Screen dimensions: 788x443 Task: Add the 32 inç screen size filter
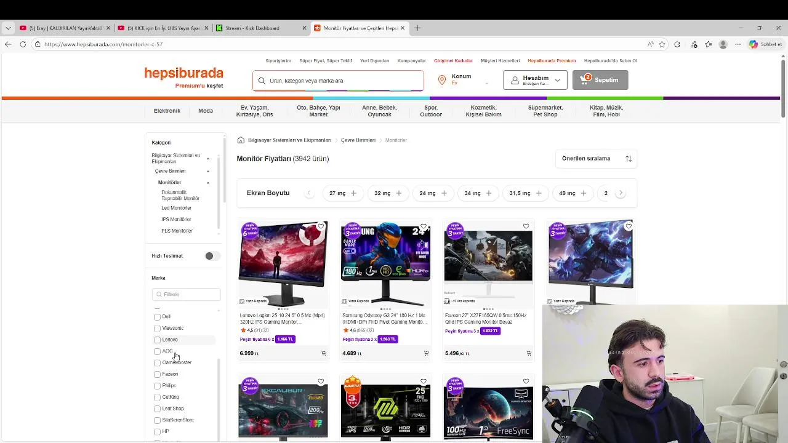pyautogui.click(x=388, y=193)
